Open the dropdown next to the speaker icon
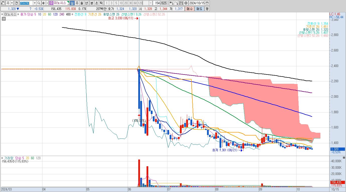Image resolution: width=346 pixels, height=192 pixels. [x=47, y=3]
